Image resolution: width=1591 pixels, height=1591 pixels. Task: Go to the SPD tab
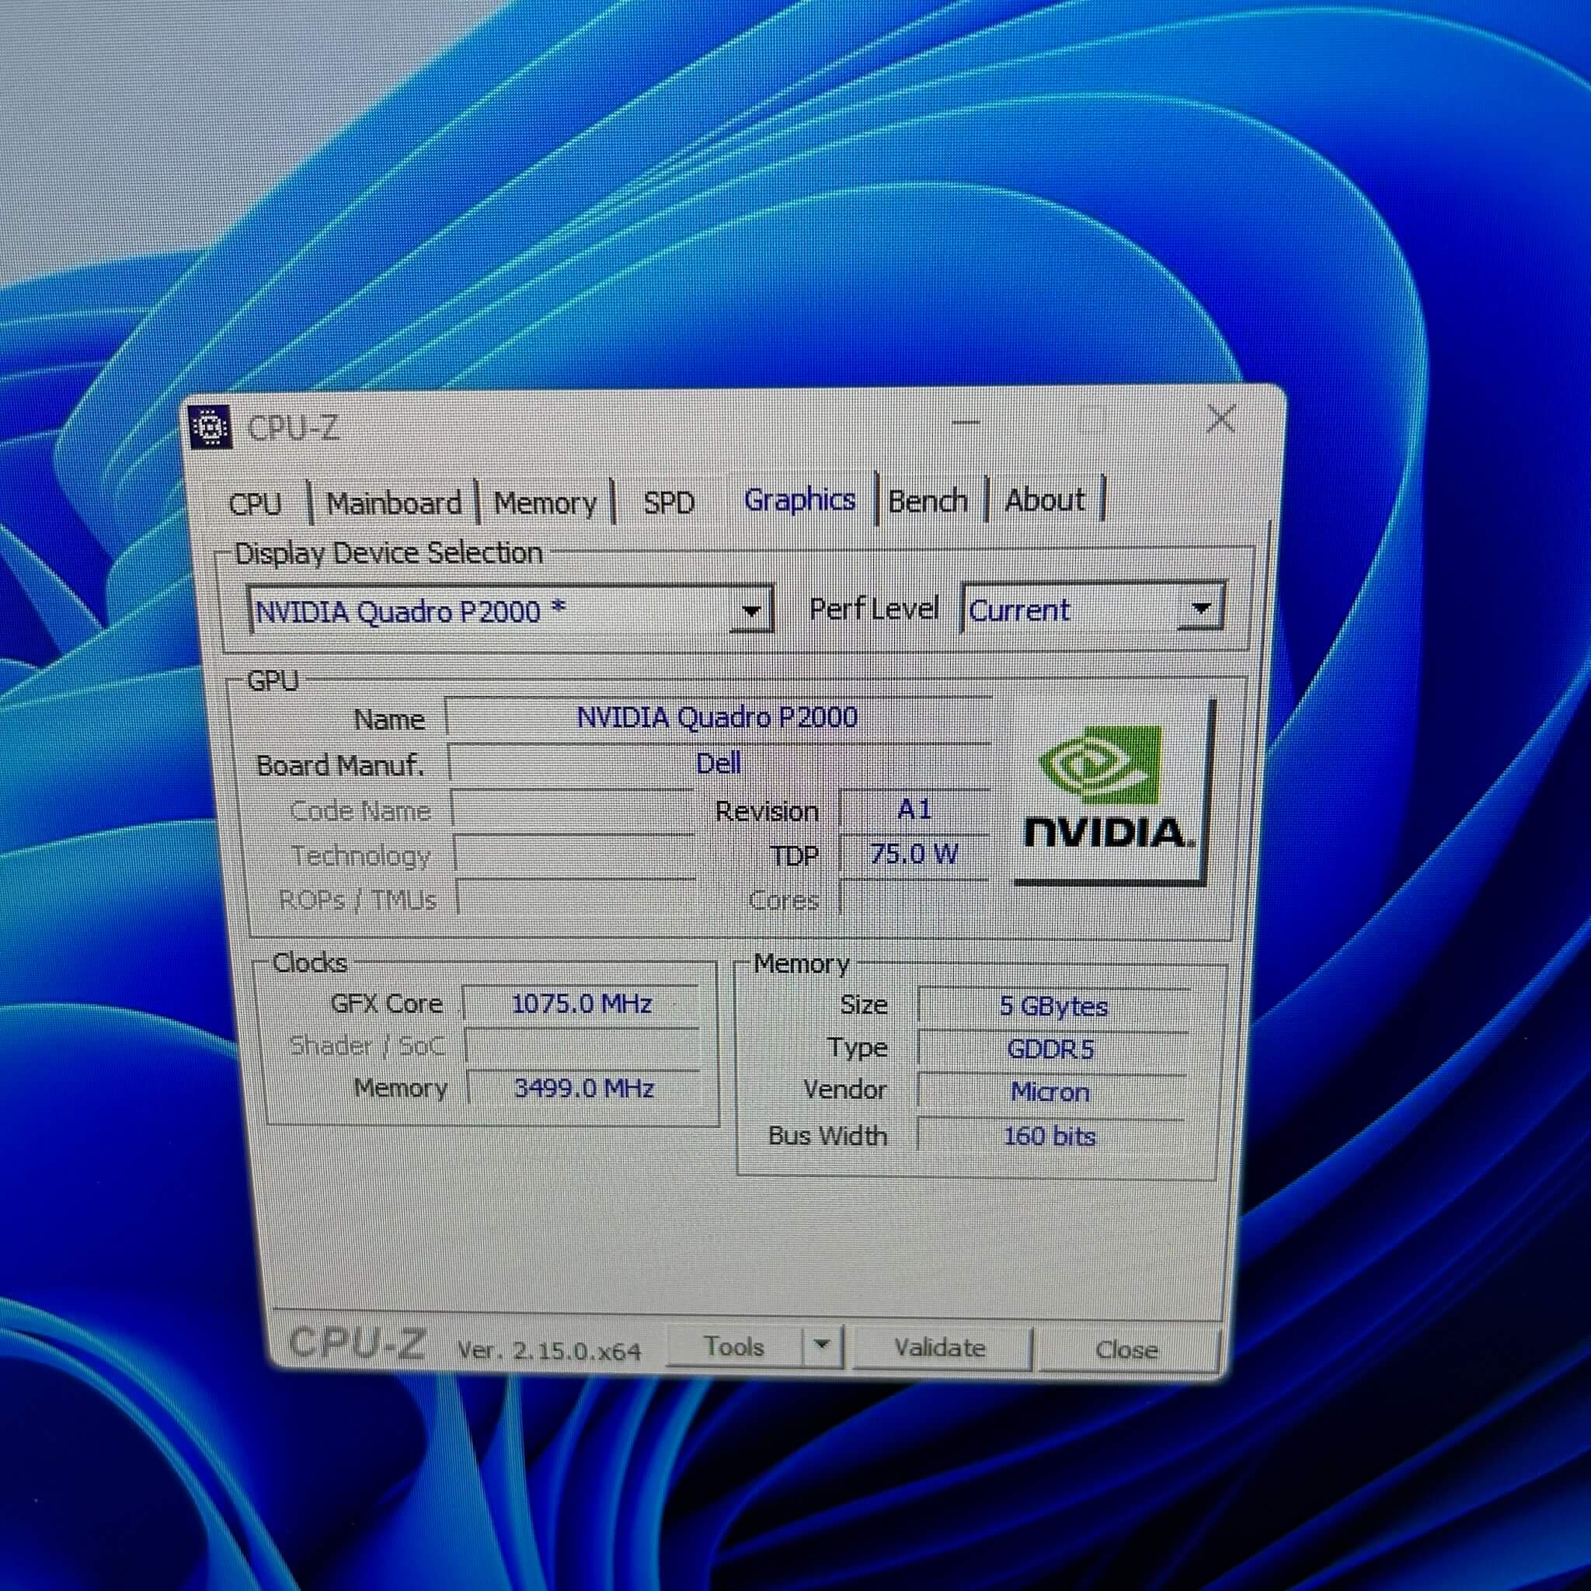(x=669, y=502)
